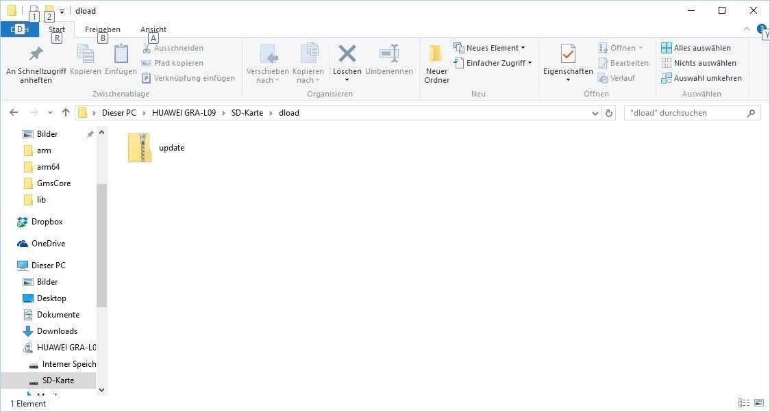Go up one folder level
Image resolution: width=770 pixels, height=412 pixels.
[65, 112]
